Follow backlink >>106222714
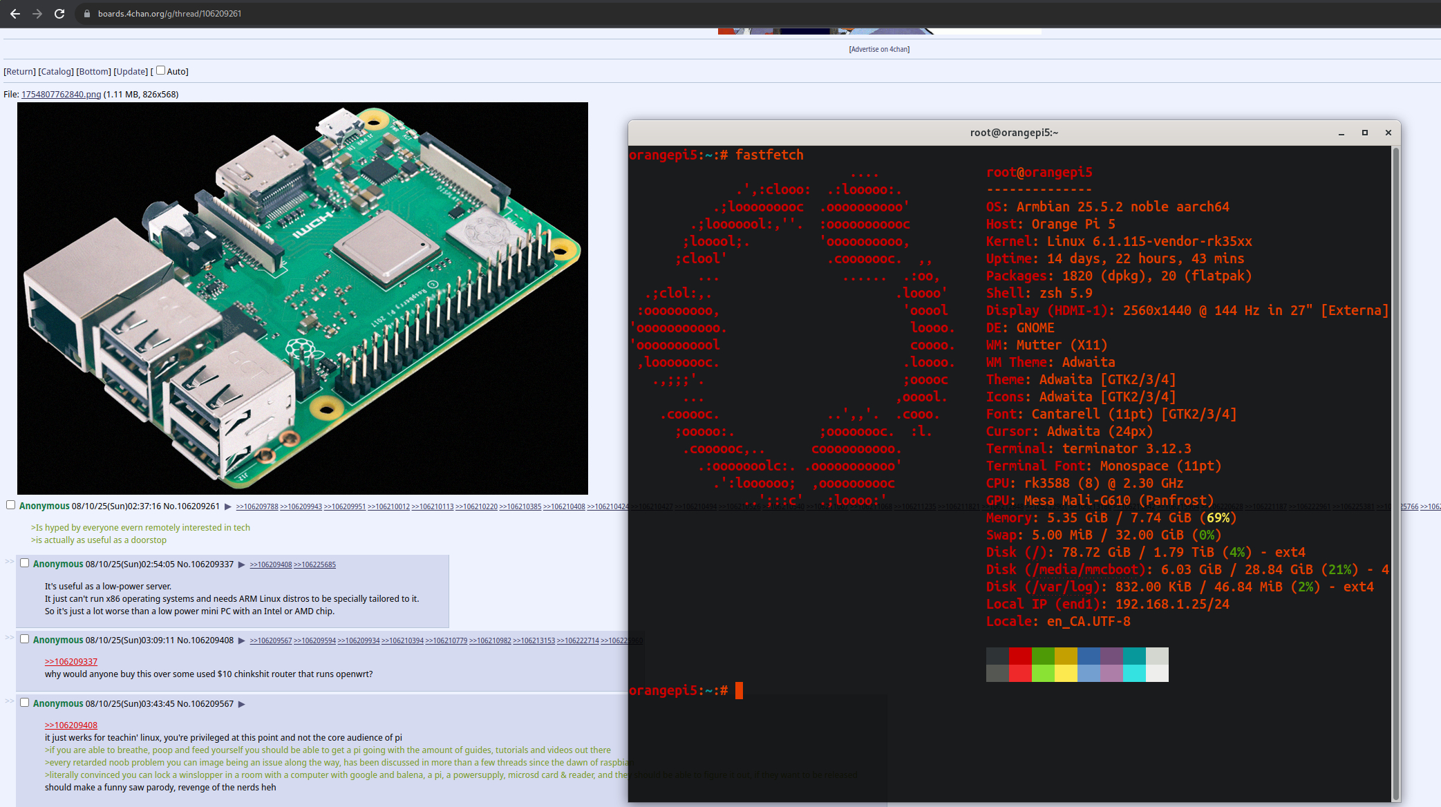Image resolution: width=1441 pixels, height=807 pixels. [578, 641]
